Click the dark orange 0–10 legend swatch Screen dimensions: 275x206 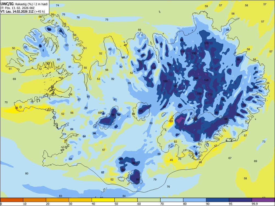pyautogui.click(x=12, y=200)
